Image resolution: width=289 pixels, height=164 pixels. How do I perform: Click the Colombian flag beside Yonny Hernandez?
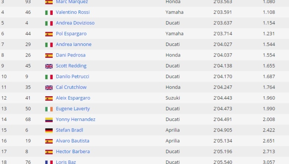[49, 120]
